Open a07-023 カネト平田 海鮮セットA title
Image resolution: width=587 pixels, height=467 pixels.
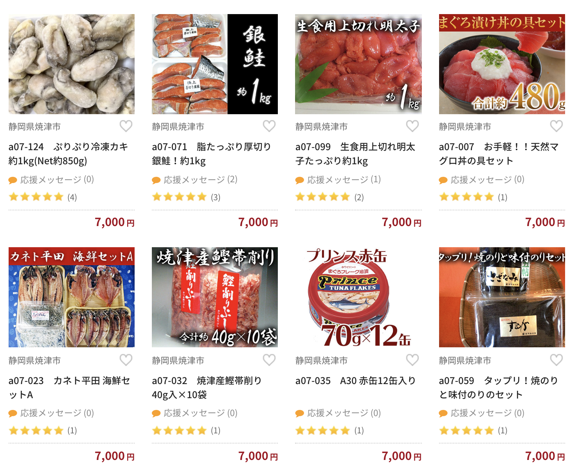(x=69, y=388)
